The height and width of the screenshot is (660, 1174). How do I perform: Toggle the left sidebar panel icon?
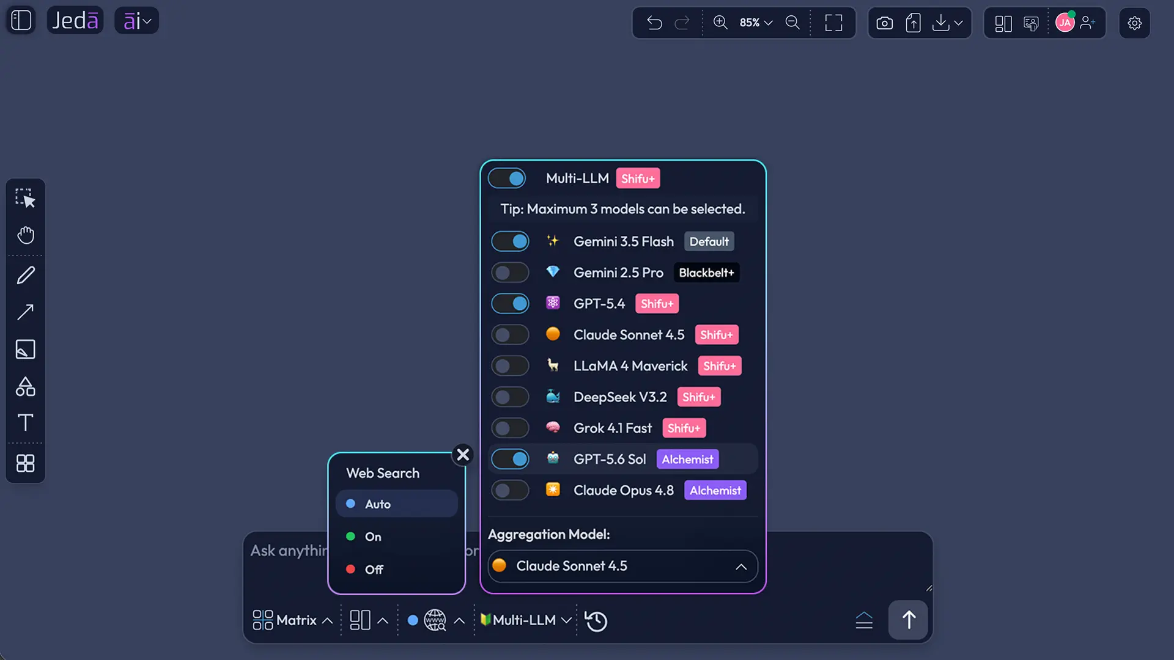[x=21, y=20]
